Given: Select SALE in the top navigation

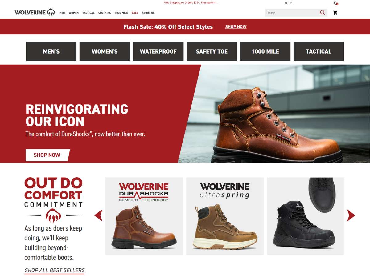Looking at the screenshot, I should click(x=135, y=13).
